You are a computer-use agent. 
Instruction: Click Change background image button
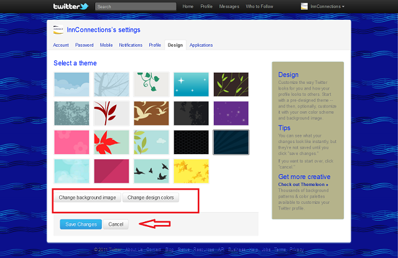click(x=87, y=198)
